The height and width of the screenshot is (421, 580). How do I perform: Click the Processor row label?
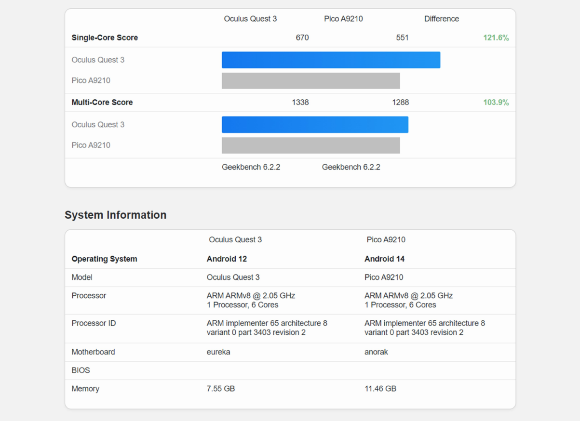pos(89,295)
